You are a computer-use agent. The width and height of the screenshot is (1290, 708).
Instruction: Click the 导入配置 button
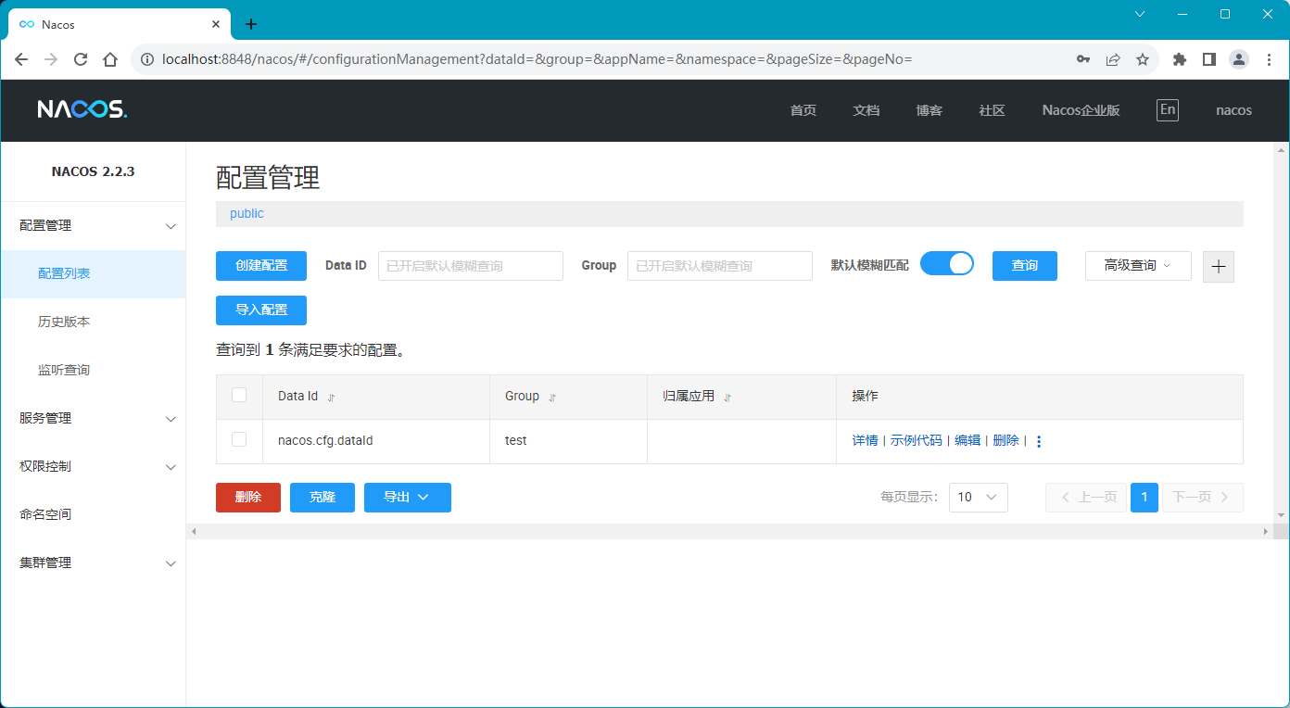point(261,310)
